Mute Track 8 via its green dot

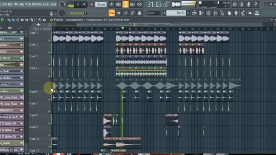49,124
